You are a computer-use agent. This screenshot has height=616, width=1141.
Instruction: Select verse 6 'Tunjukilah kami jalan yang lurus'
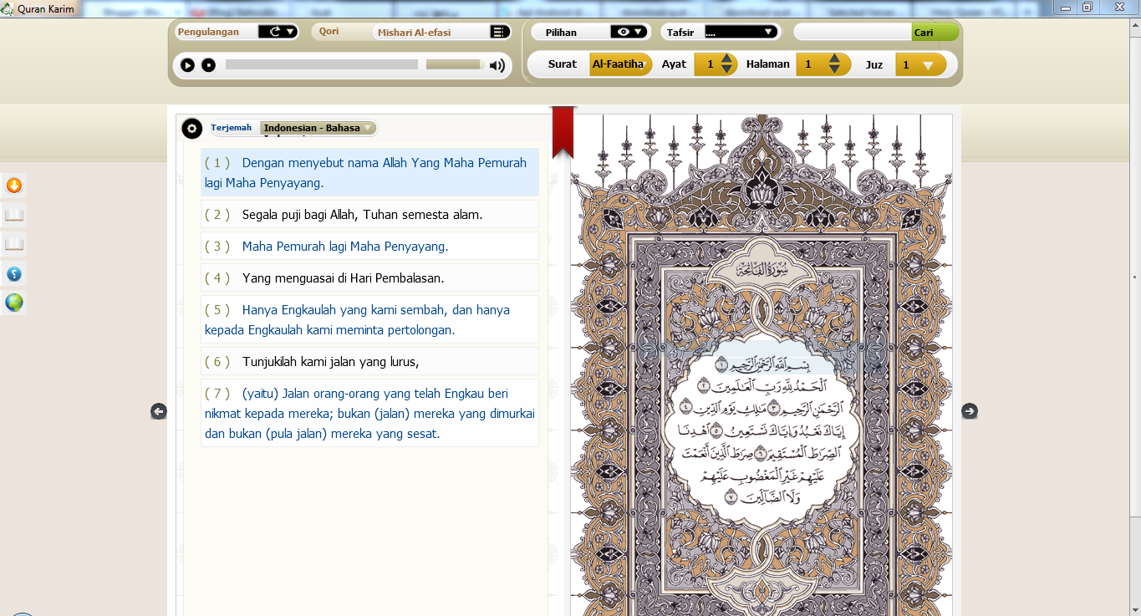click(x=369, y=362)
